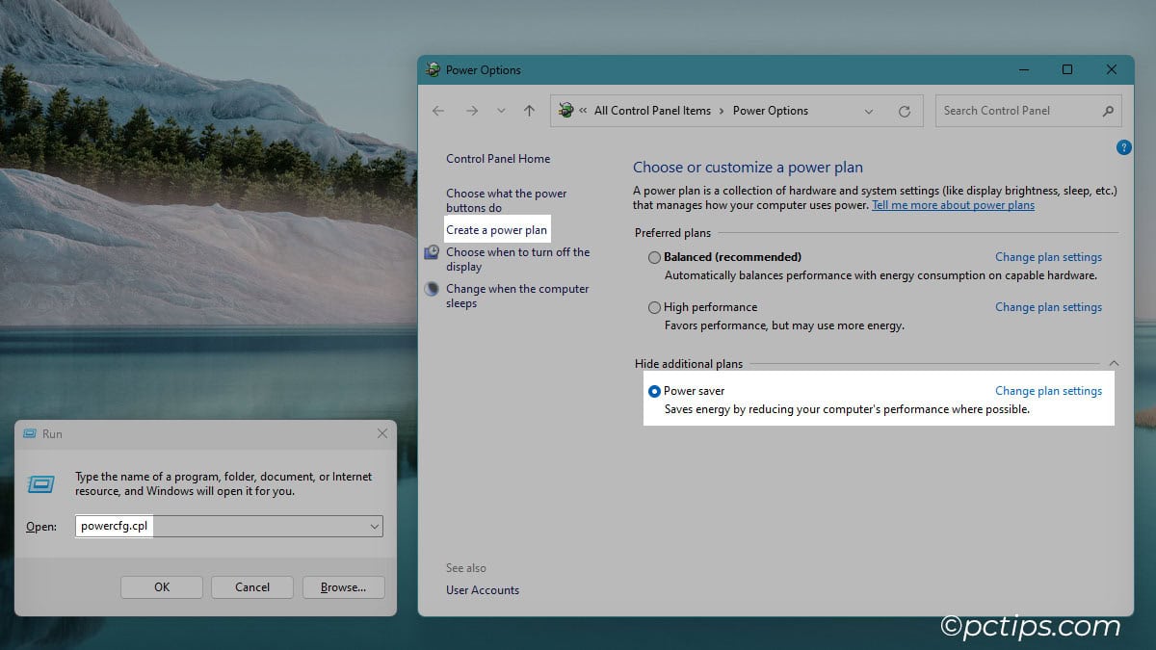
Task: Click Create a power plan
Action: (496, 230)
